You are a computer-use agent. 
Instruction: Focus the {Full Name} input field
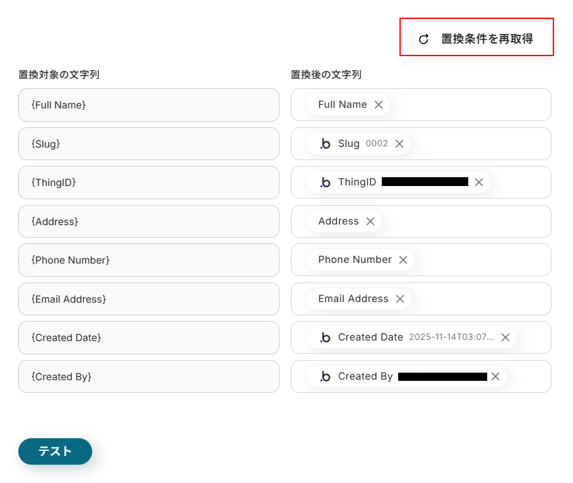(x=148, y=105)
